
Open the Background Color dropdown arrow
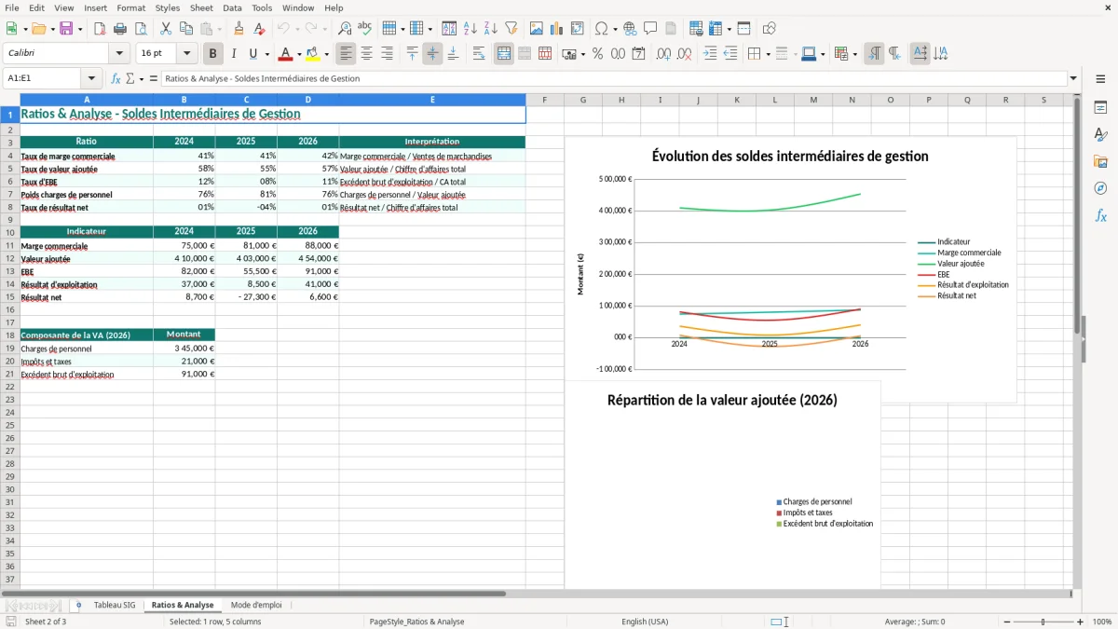pos(326,54)
